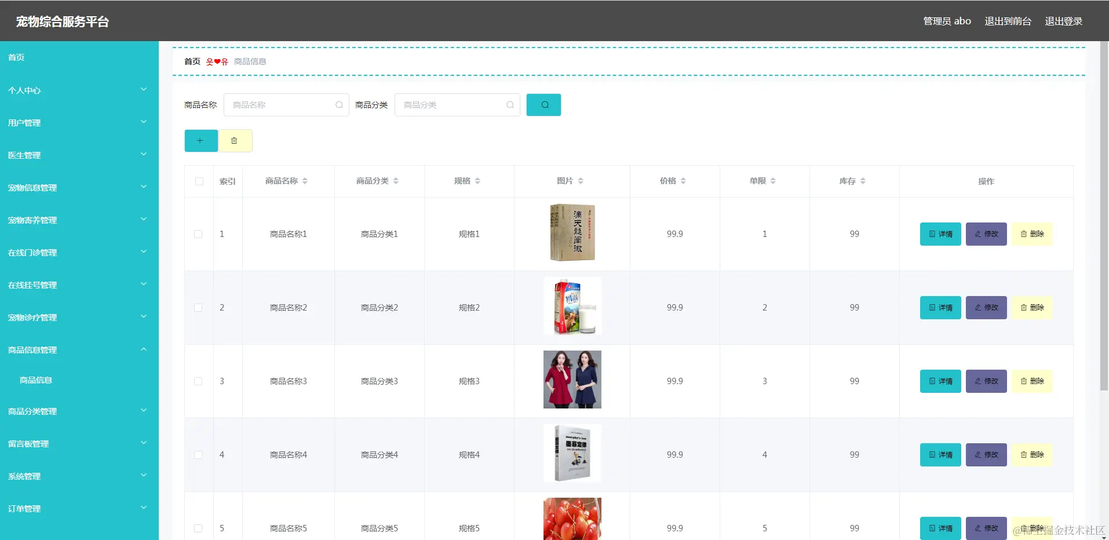
Task: Check the row 5 商品名称5 checkbox
Action: click(x=198, y=528)
